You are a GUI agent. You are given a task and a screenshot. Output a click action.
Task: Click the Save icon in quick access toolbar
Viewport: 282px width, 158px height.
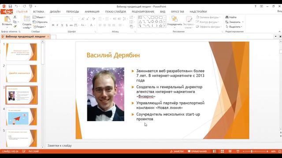10,6
